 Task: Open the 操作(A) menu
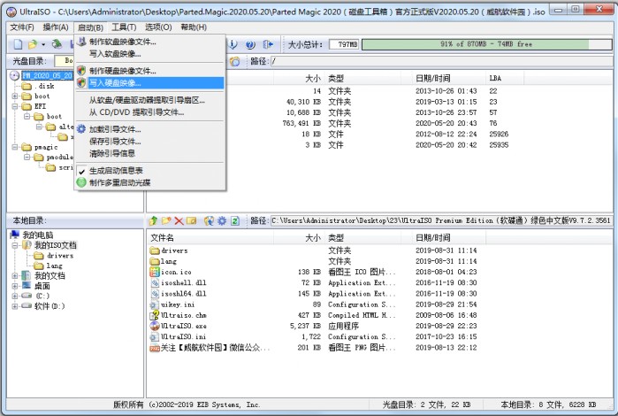click(56, 27)
